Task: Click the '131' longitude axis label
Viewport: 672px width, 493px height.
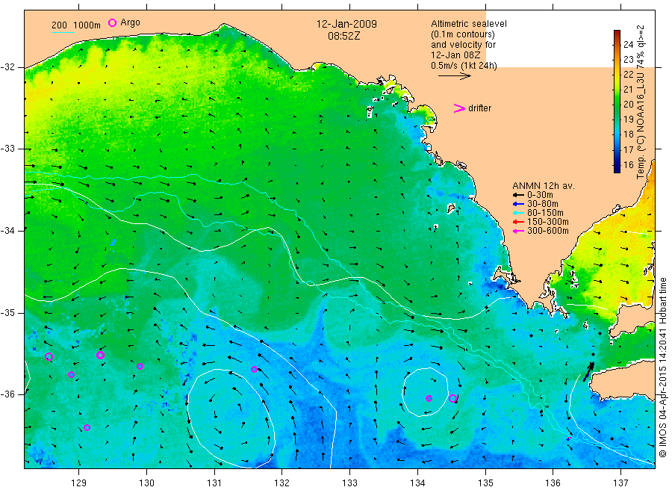Action: (x=214, y=483)
